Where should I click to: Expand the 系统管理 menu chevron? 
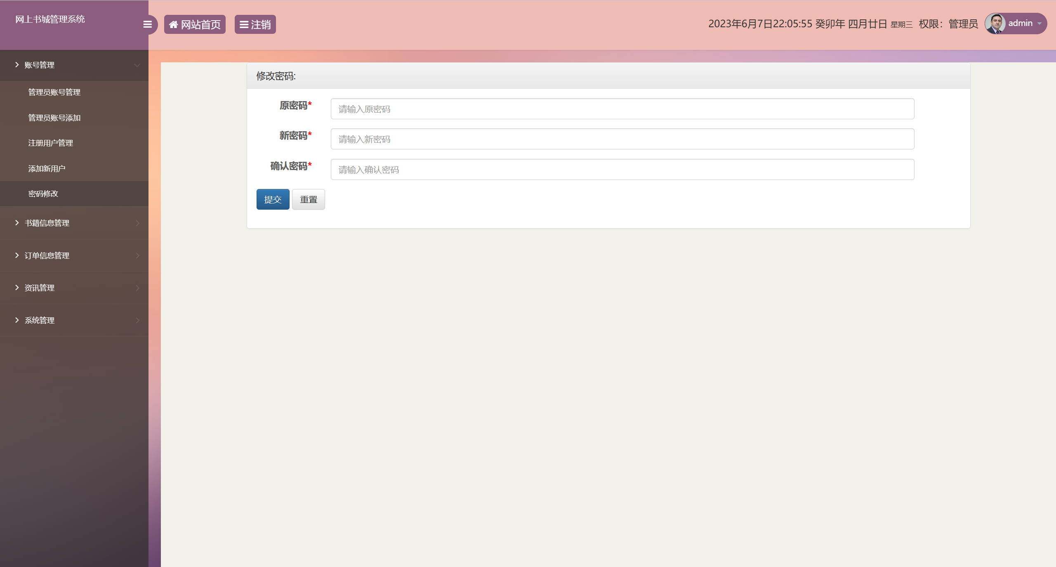137,320
